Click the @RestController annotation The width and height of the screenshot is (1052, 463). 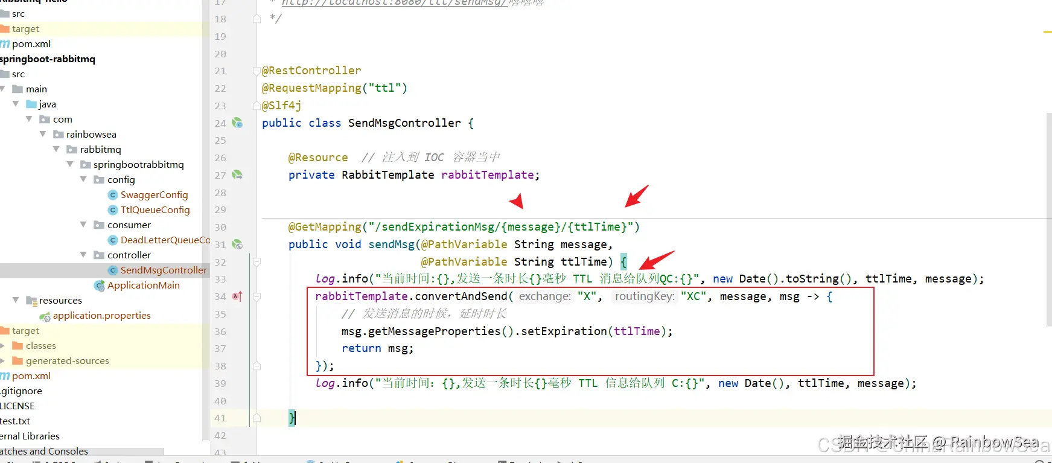pos(311,71)
